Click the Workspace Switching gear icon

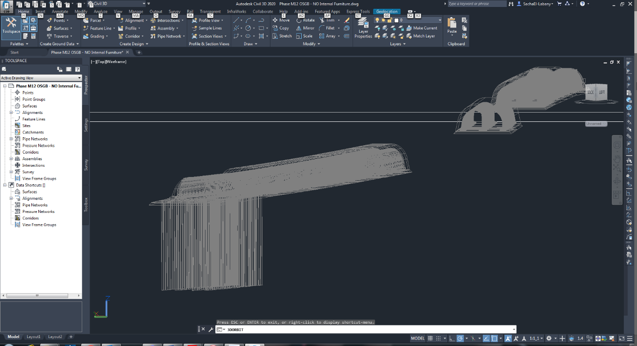point(549,338)
